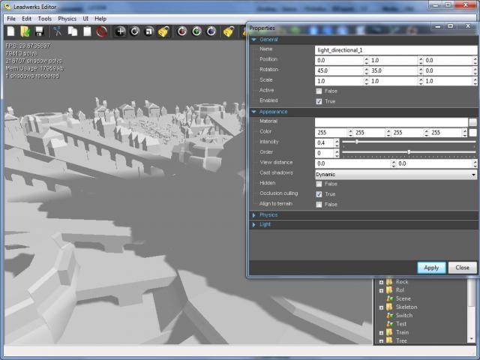Save the scene with the floppy disk icon
This screenshot has height=360, width=480.
click(x=38, y=31)
